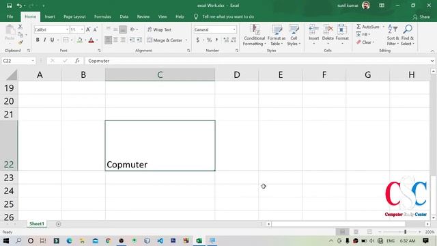Select the Format Painter brush
Screen dimensions: 437x246
20,42
